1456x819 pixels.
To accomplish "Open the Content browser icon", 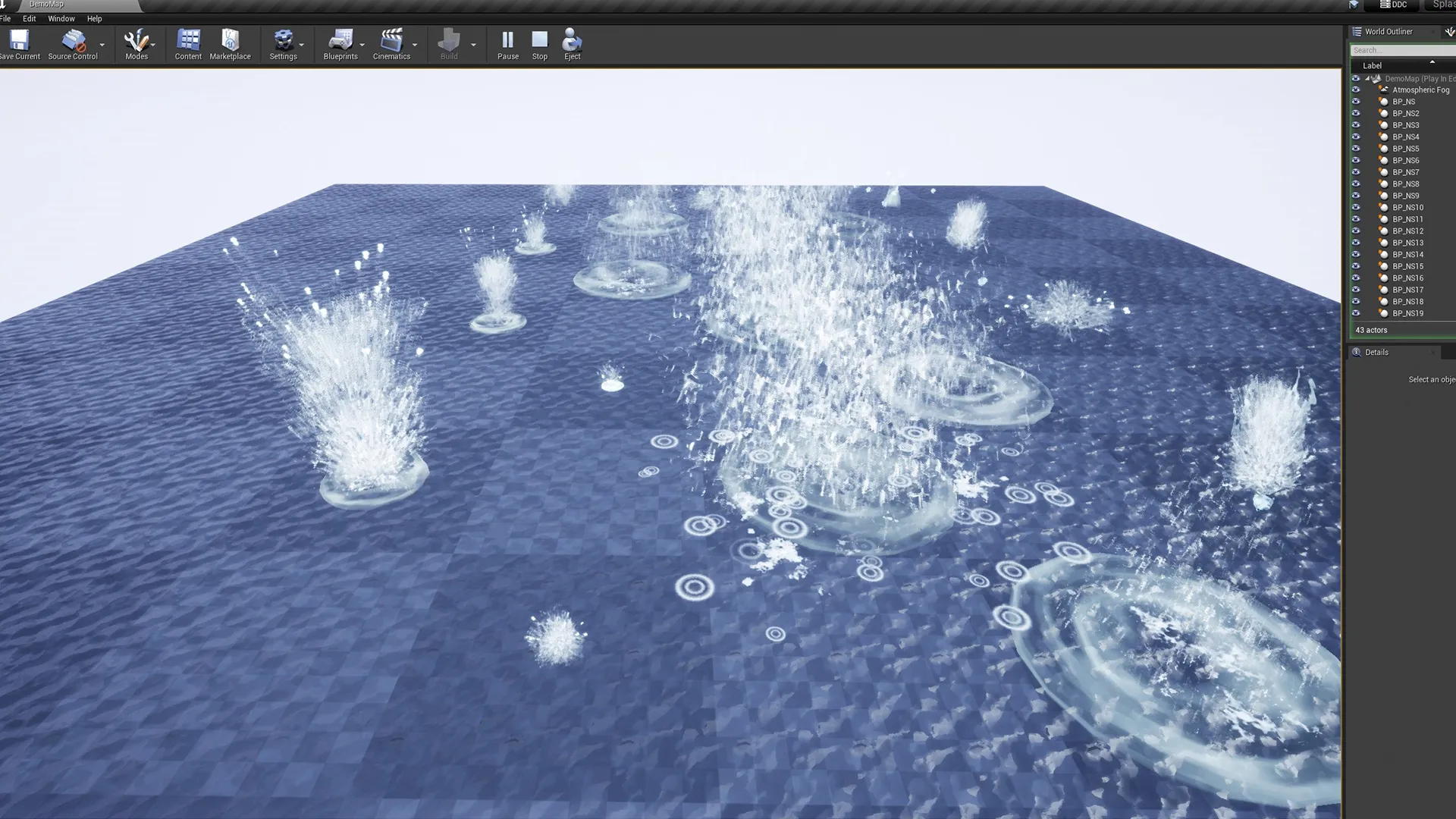I will click(x=188, y=40).
